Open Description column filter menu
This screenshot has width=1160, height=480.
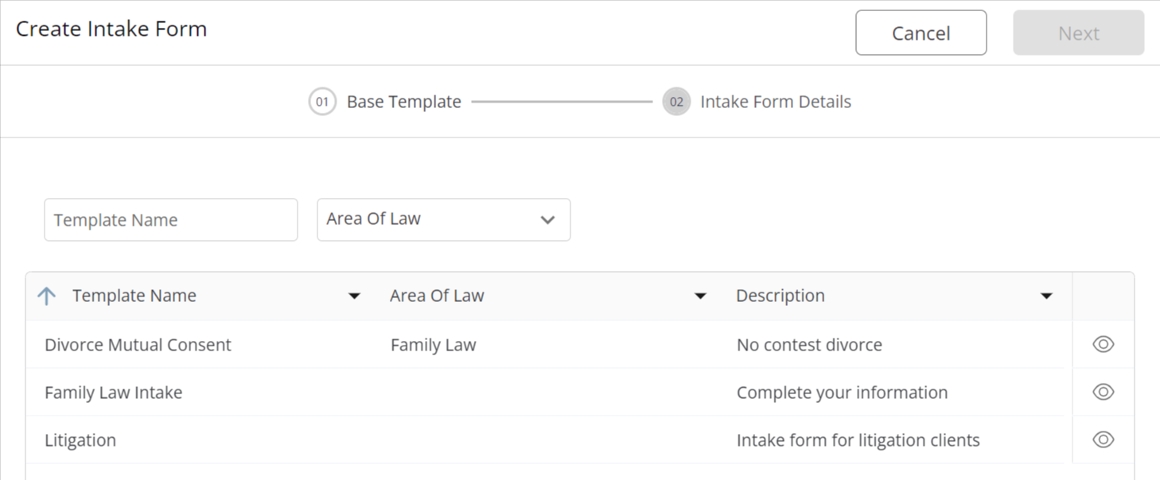pyautogui.click(x=1046, y=296)
